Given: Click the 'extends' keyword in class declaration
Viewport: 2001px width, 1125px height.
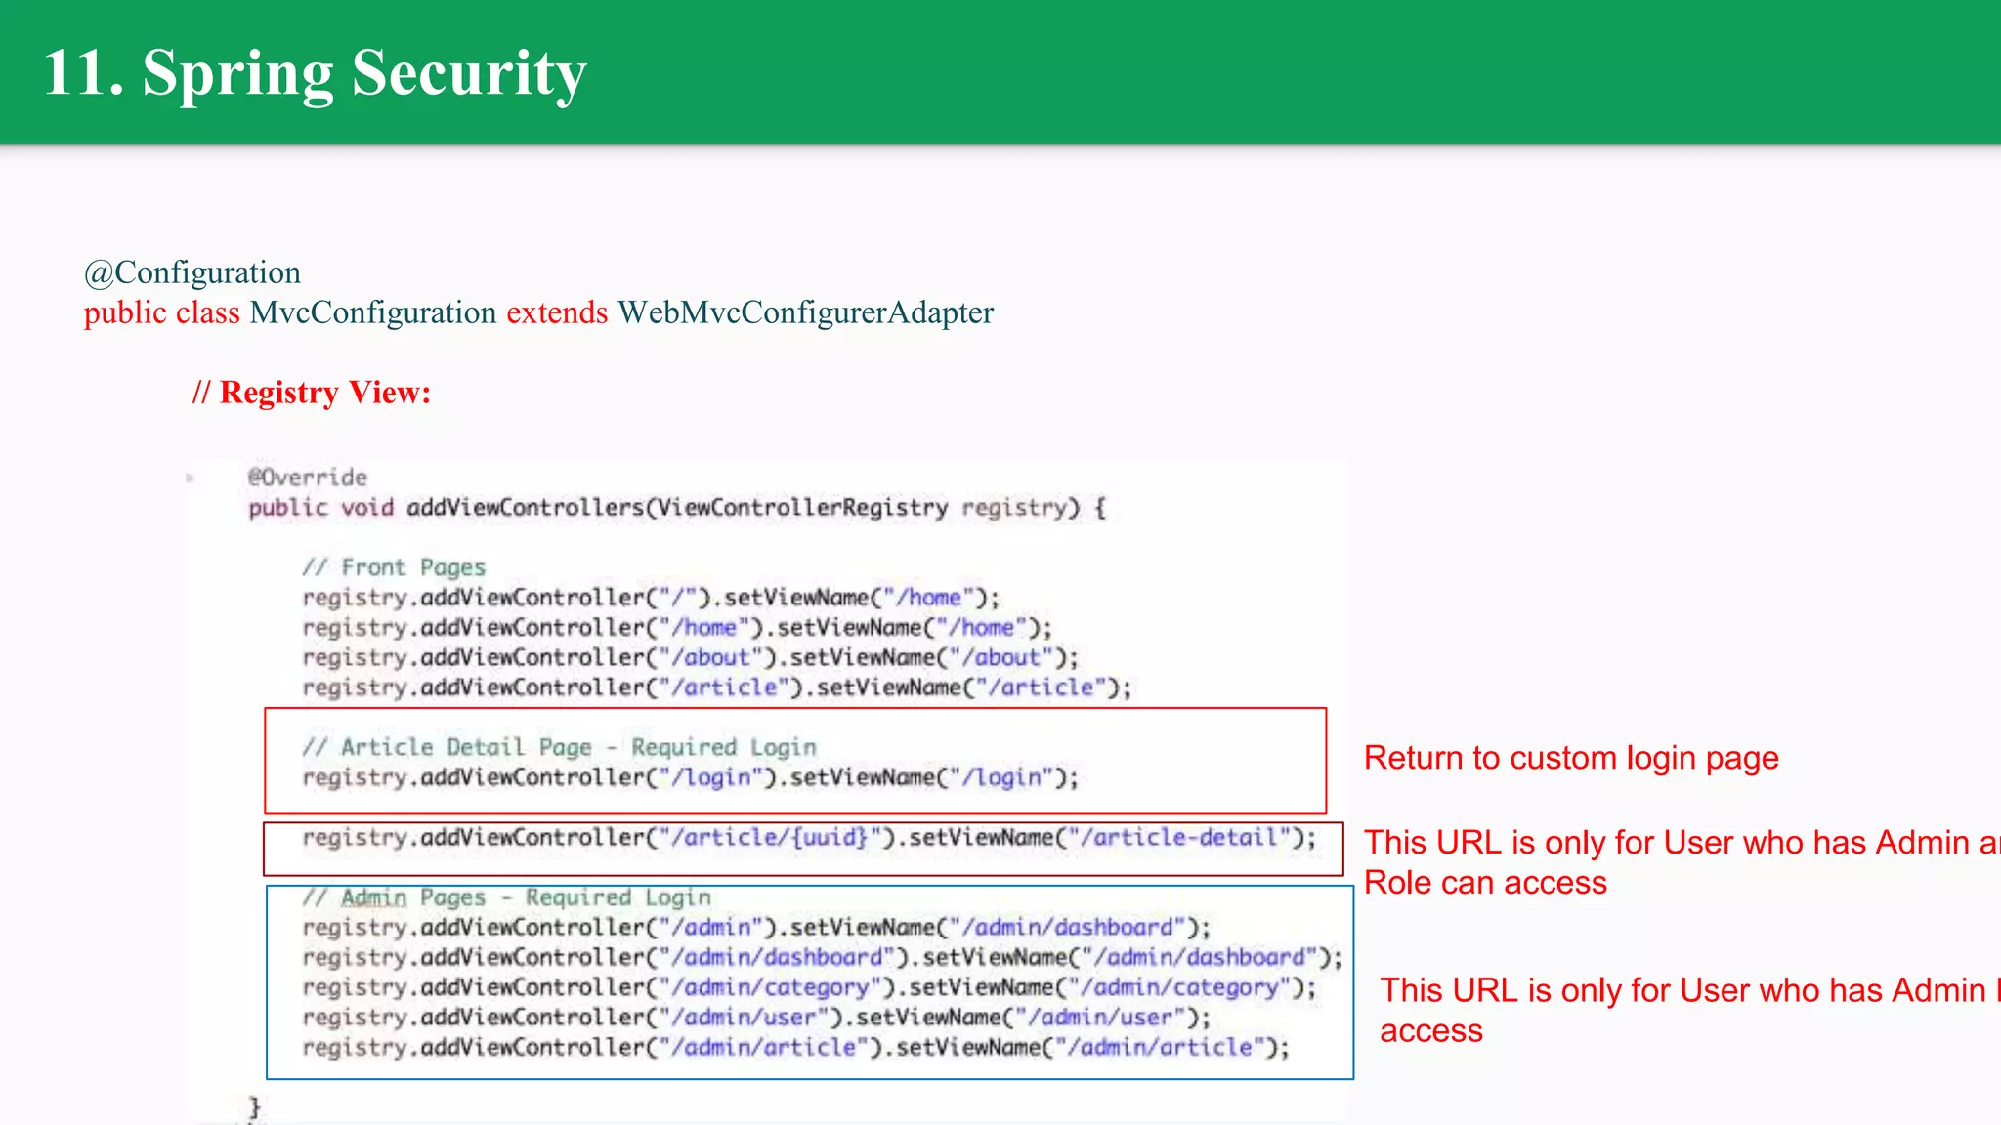Looking at the screenshot, I should click(x=557, y=312).
